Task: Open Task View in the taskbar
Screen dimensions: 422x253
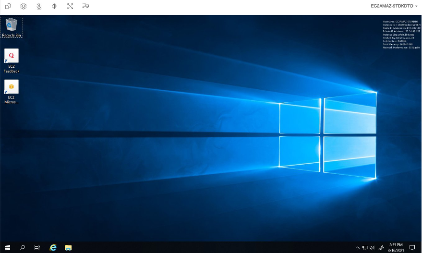Action: [x=37, y=247]
